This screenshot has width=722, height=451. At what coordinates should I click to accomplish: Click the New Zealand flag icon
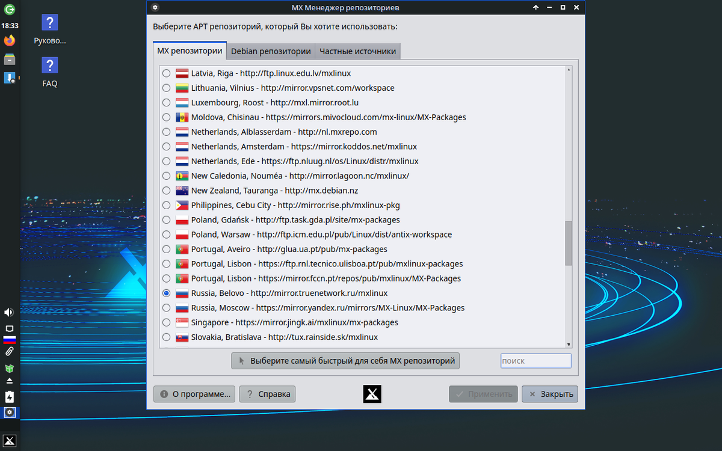[x=182, y=191]
